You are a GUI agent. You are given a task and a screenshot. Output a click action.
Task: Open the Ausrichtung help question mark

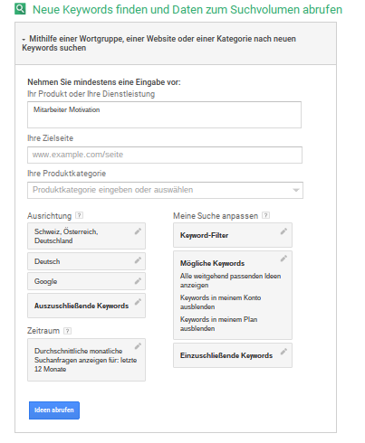pos(79,215)
